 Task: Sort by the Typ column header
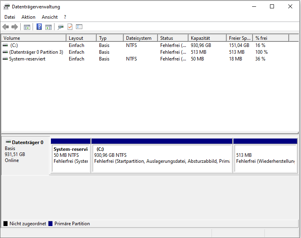[110, 38]
